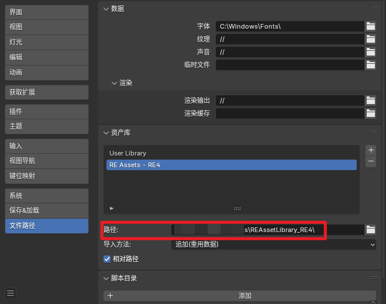This screenshot has height=304, width=386.
Task: Open the 键位映射 section
Action: [47, 176]
